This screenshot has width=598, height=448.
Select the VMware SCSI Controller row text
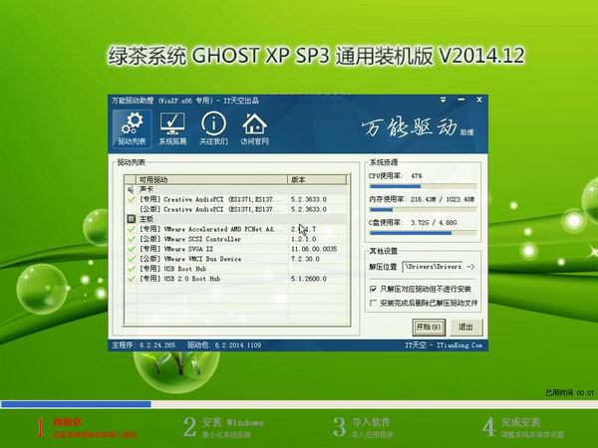point(190,239)
